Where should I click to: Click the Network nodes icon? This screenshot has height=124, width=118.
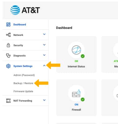8,35
